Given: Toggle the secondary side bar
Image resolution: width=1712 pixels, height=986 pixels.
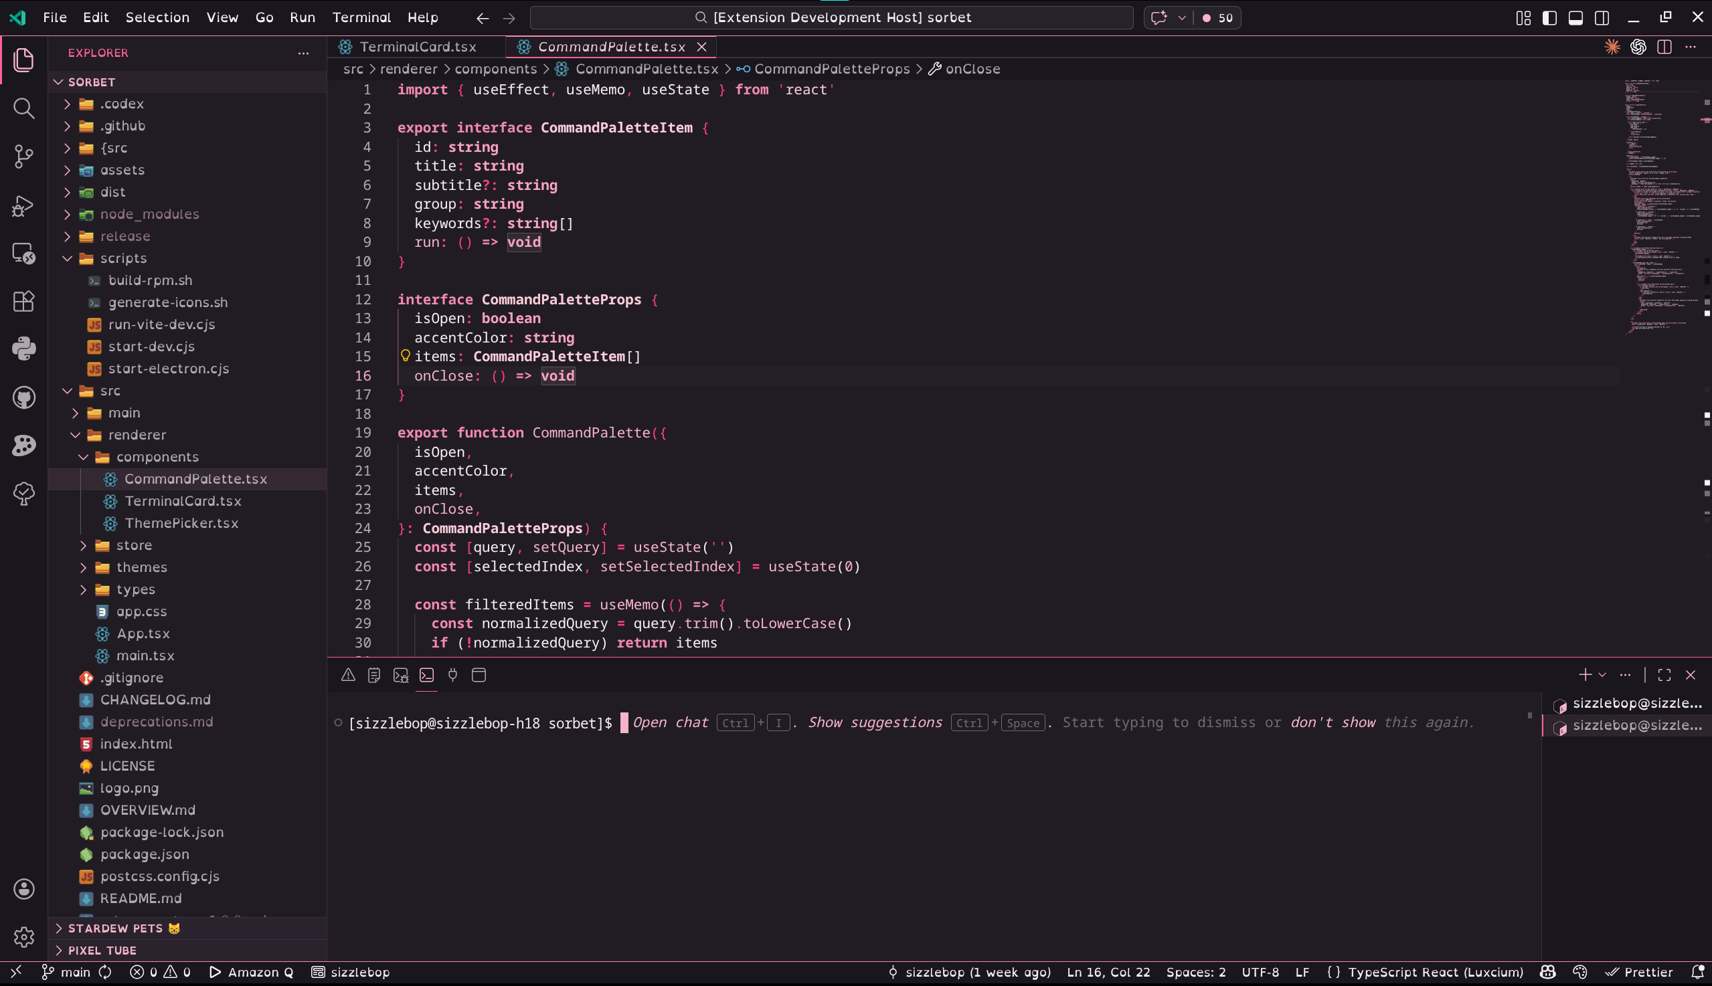Looking at the screenshot, I should click(1602, 17).
